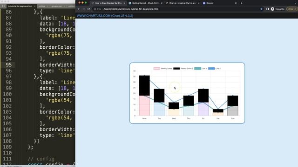The image size is (298, 167).
Task: Click 'data: [18,' on line 99
Action: pyautogui.click(x=53, y=88)
